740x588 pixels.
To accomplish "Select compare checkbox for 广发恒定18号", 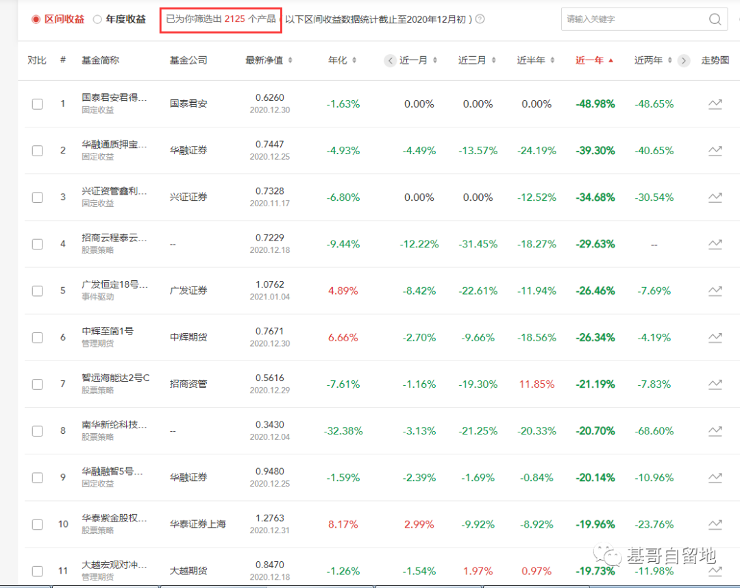I will (37, 291).
